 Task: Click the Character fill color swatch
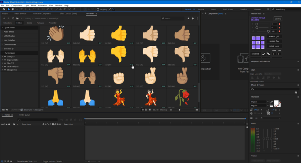click(276, 103)
